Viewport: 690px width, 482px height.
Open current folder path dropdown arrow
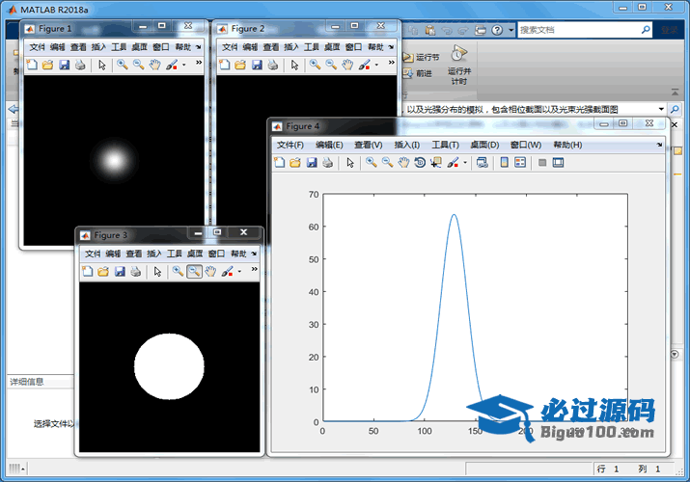pyautogui.click(x=661, y=109)
